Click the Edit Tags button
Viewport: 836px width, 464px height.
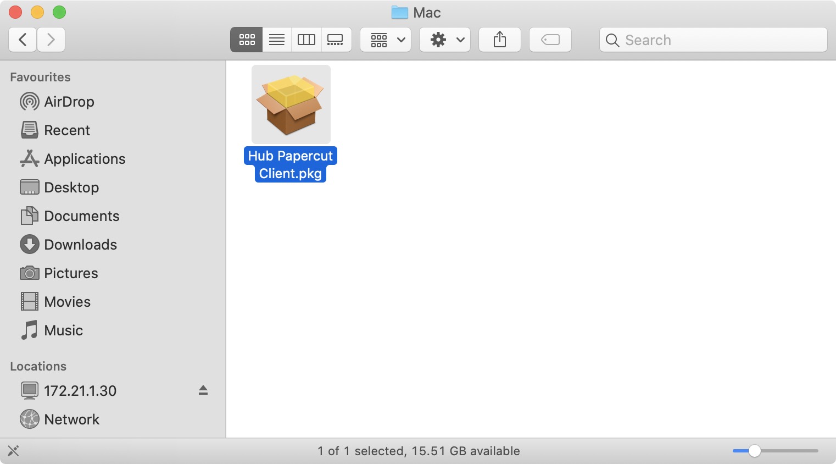(550, 40)
